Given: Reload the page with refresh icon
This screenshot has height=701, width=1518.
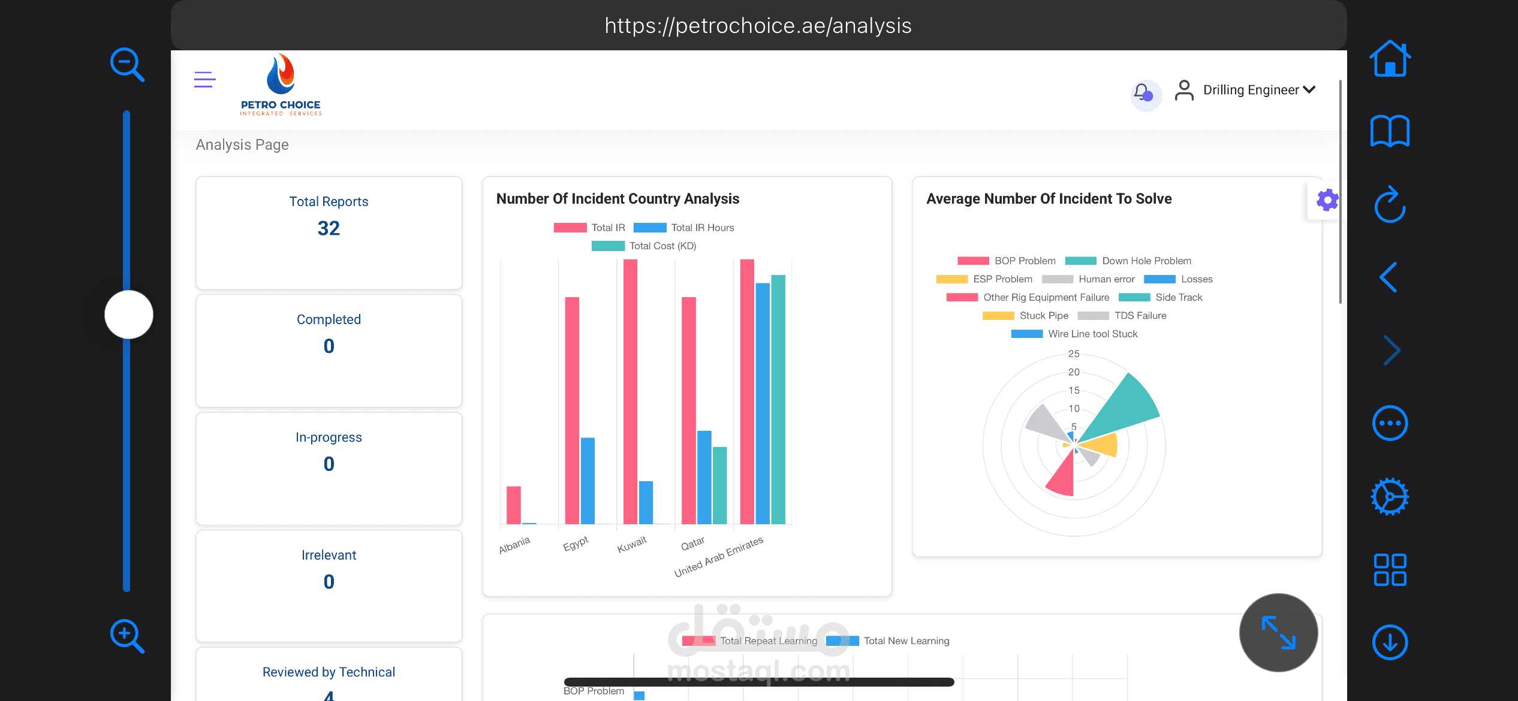Looking at the screenshot, I should pyautogui.click(x=1390, y=204).
